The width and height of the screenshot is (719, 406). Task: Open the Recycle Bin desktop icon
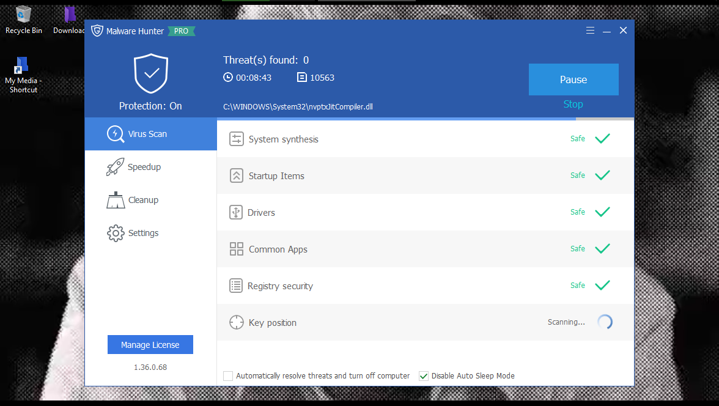click(x=23, y=20)
